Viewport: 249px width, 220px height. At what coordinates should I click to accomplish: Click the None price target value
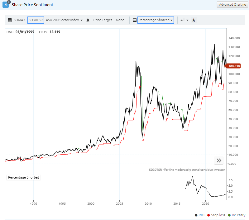click(x=120, y=20)
